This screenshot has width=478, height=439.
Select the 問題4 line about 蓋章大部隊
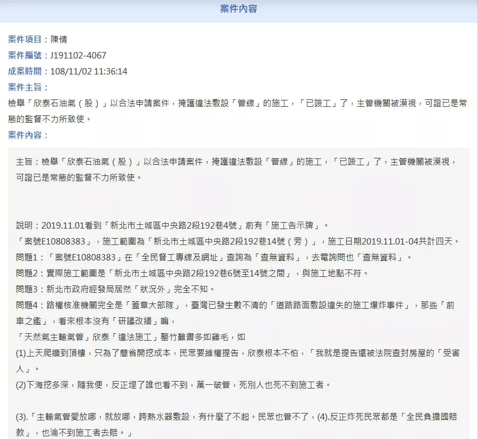(x=235, y=305)
